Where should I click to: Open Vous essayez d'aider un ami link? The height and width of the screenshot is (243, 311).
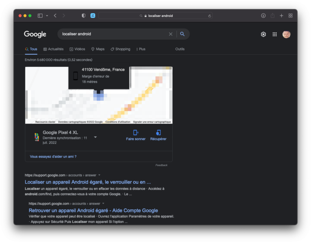(53, 157)
